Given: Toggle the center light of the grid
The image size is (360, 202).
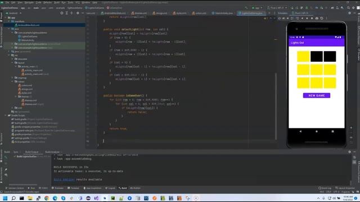Looking at the screenshot, I should 317,70.
